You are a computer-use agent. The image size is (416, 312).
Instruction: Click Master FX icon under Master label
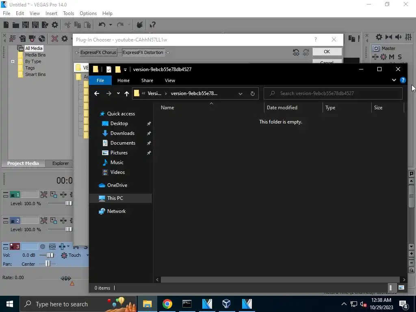click(x=375, y=57)
